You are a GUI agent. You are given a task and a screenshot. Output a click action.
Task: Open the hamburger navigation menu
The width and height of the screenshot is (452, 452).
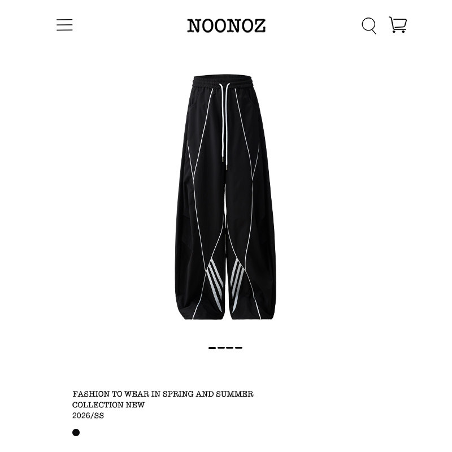coord(64,25)
